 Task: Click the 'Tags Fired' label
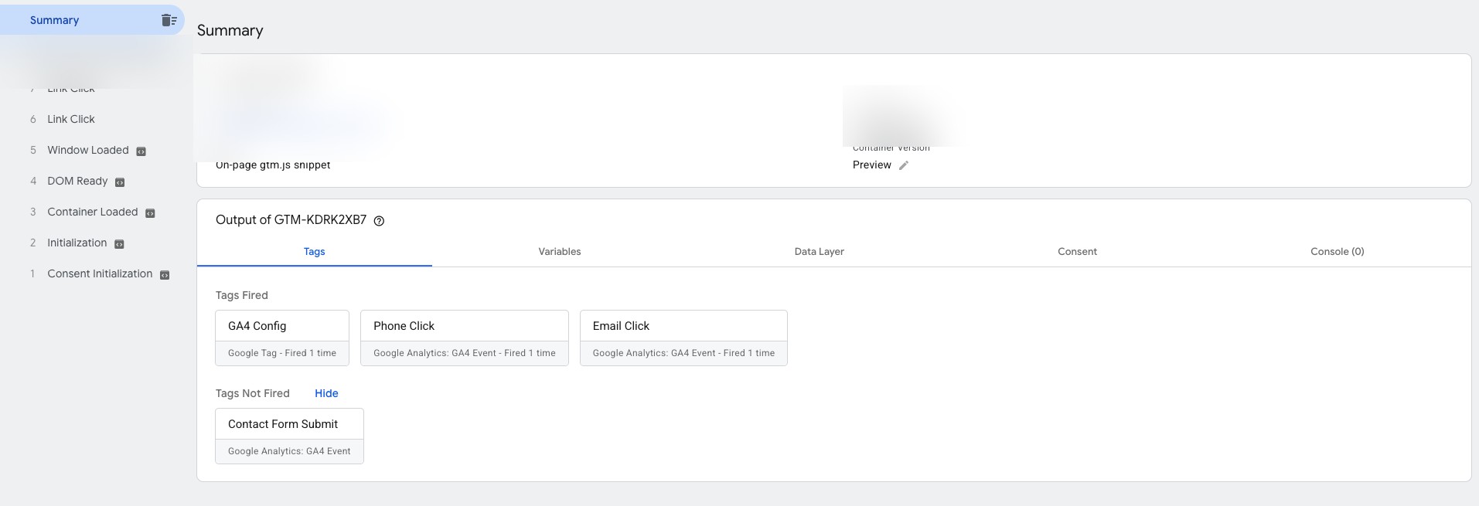pyautogui.click(x=242, y=295)
